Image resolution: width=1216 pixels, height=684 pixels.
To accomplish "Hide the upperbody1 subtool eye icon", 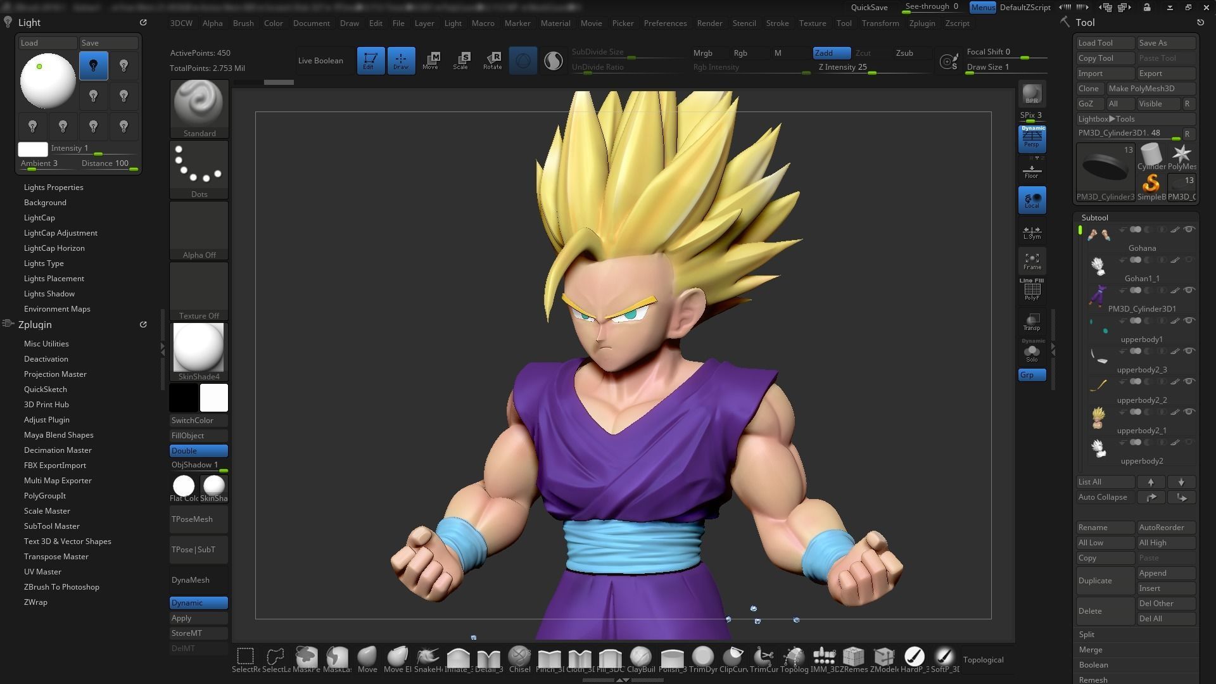I will tap(1189, 320).
